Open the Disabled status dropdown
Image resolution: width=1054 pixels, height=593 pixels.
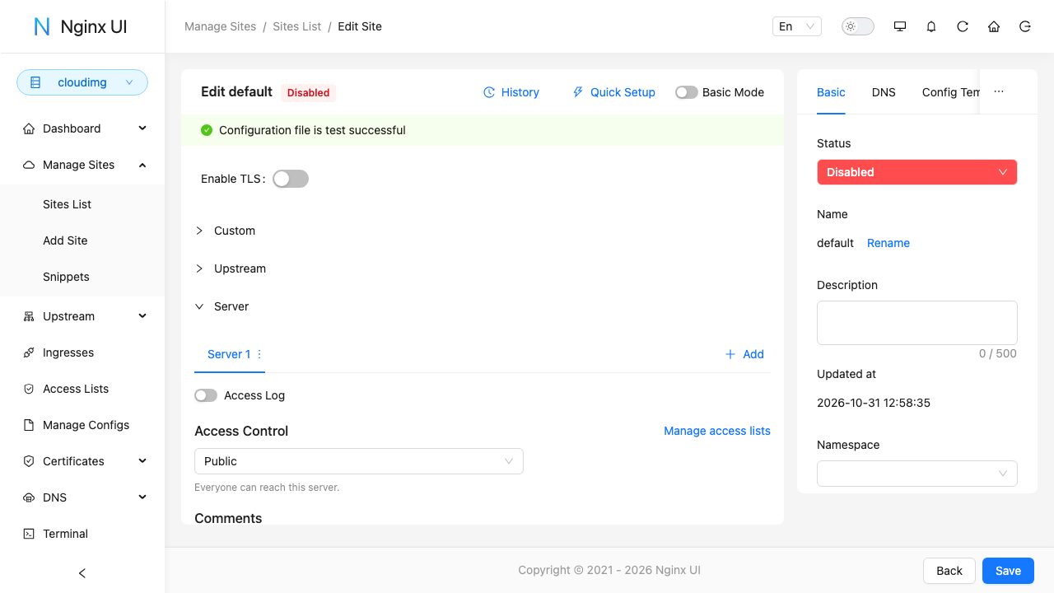click(x=917, y=172)
